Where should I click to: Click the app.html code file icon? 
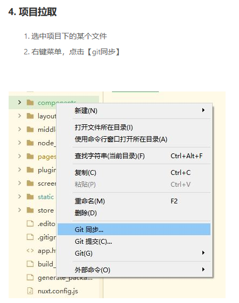30,250
